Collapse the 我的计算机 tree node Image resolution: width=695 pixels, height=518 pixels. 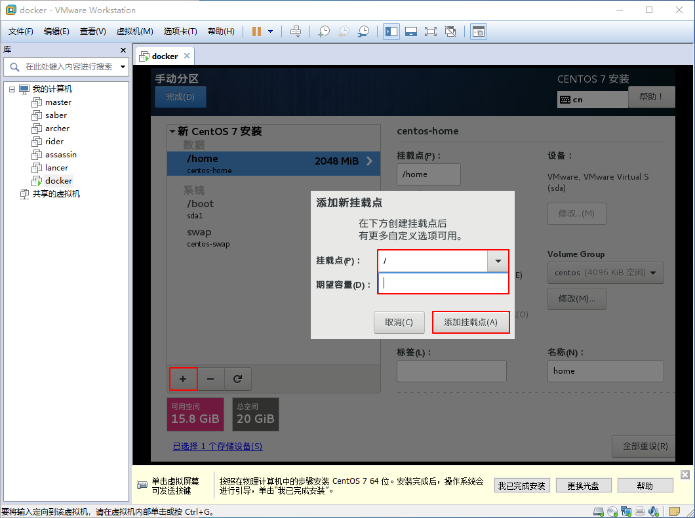pos(12,89)
